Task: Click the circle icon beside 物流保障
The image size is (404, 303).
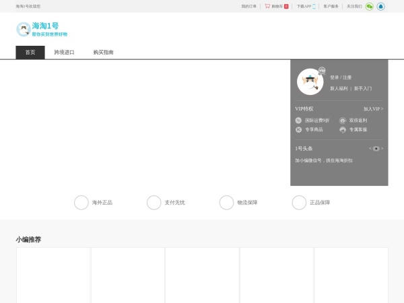Action: tap(226, 203)
